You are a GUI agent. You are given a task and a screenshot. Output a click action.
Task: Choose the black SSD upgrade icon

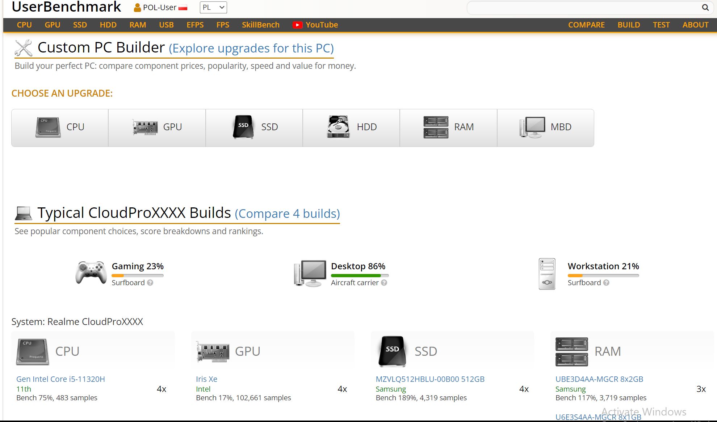pos(243,127)
